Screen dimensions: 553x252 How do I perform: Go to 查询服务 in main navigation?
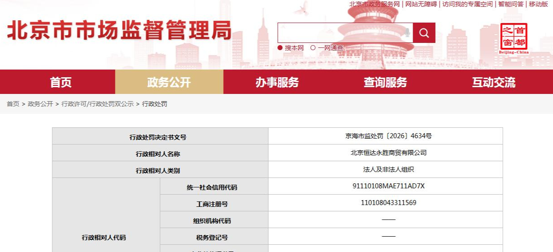[385, 82]
